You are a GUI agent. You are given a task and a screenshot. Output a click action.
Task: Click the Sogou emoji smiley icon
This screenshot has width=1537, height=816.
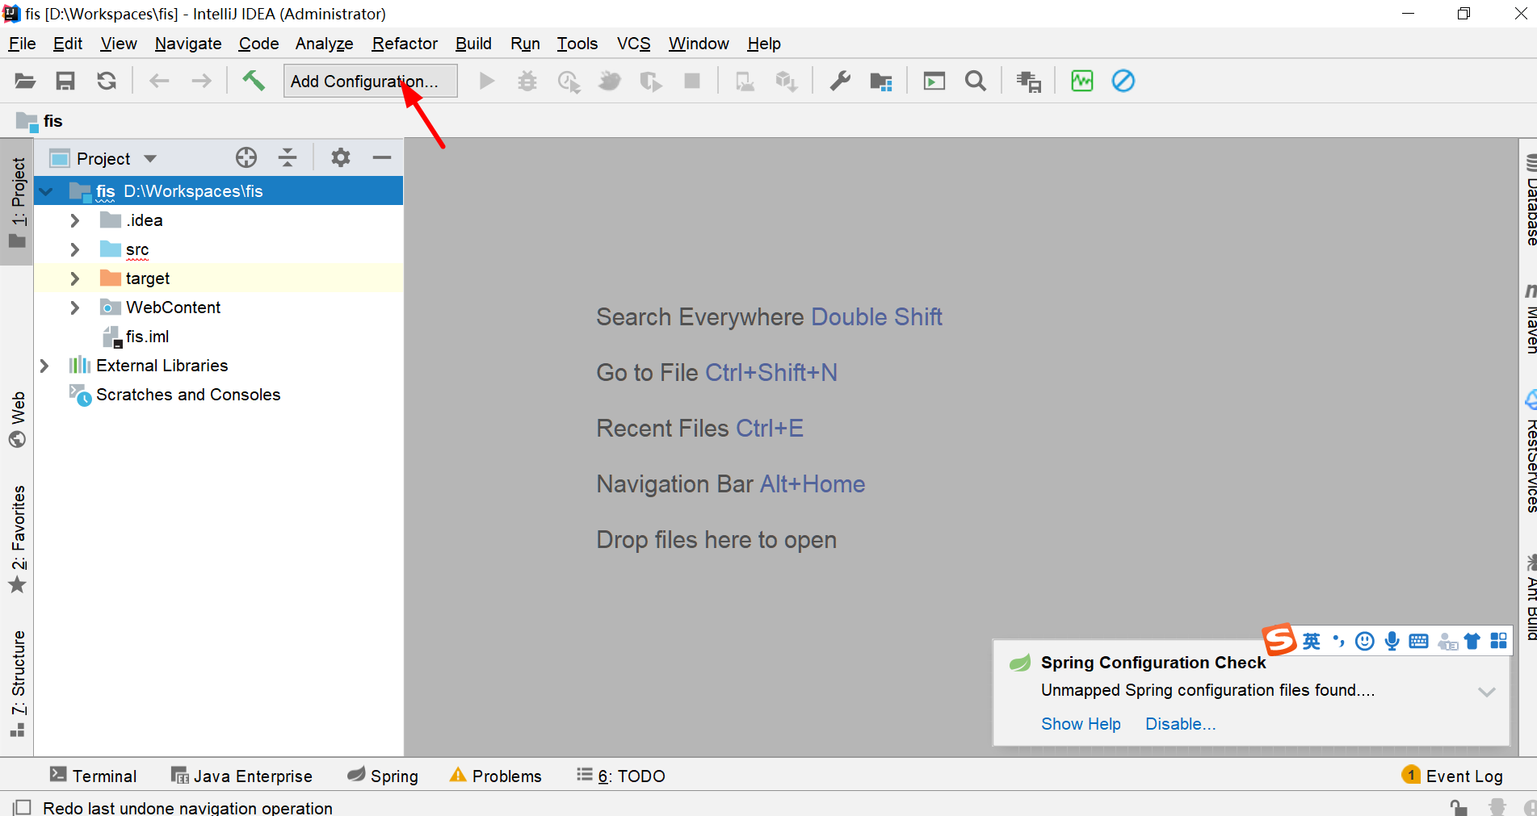click(1365, 641)
